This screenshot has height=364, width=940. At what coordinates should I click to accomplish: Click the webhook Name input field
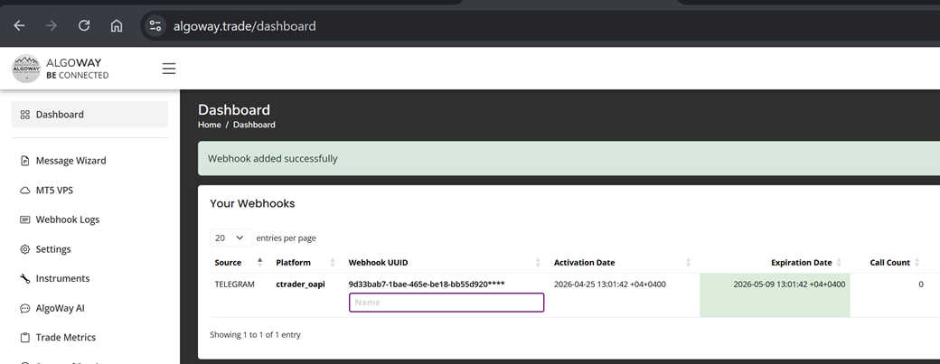click(446, 303)
